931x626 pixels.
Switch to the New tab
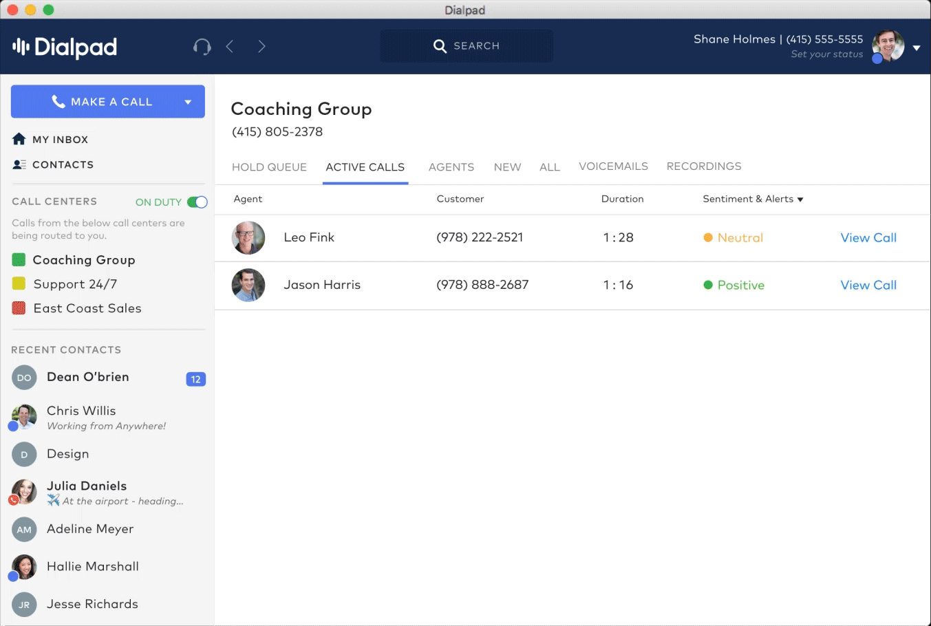508,167
